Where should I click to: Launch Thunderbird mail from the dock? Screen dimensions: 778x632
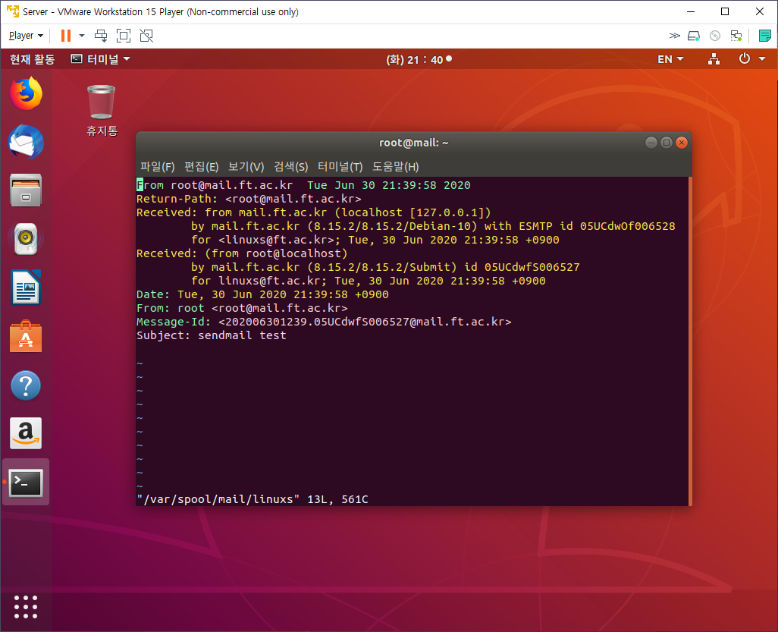click(26, 142)
